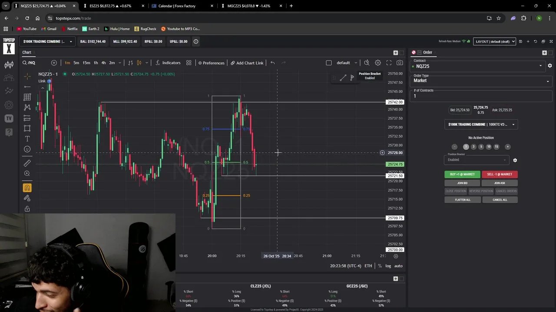Open the settings gear in left sidebar

[9, 105]
